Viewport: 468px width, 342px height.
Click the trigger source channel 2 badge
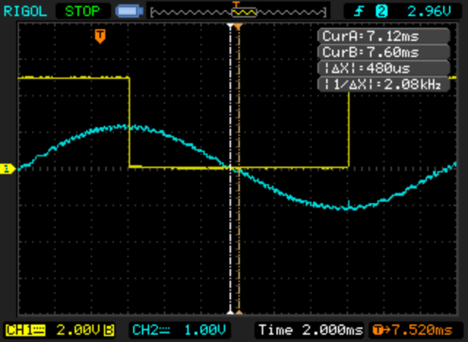click(382, 12)
